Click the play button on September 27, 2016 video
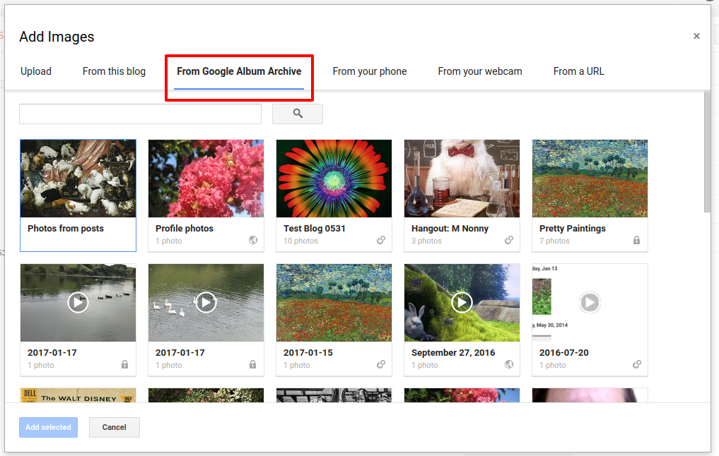The image size is (719, 456). click(x=462, y=303)
